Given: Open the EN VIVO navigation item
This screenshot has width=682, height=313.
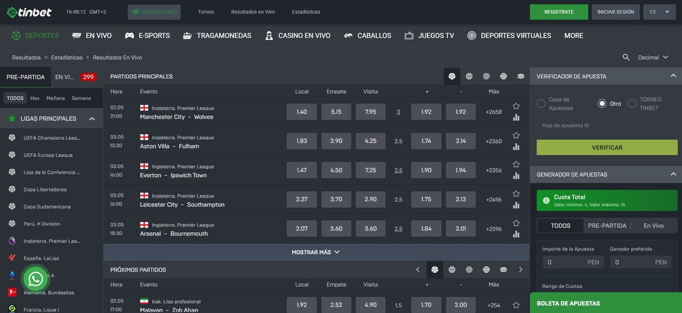Looking at the screenshot, I should [x=92, y=36].
